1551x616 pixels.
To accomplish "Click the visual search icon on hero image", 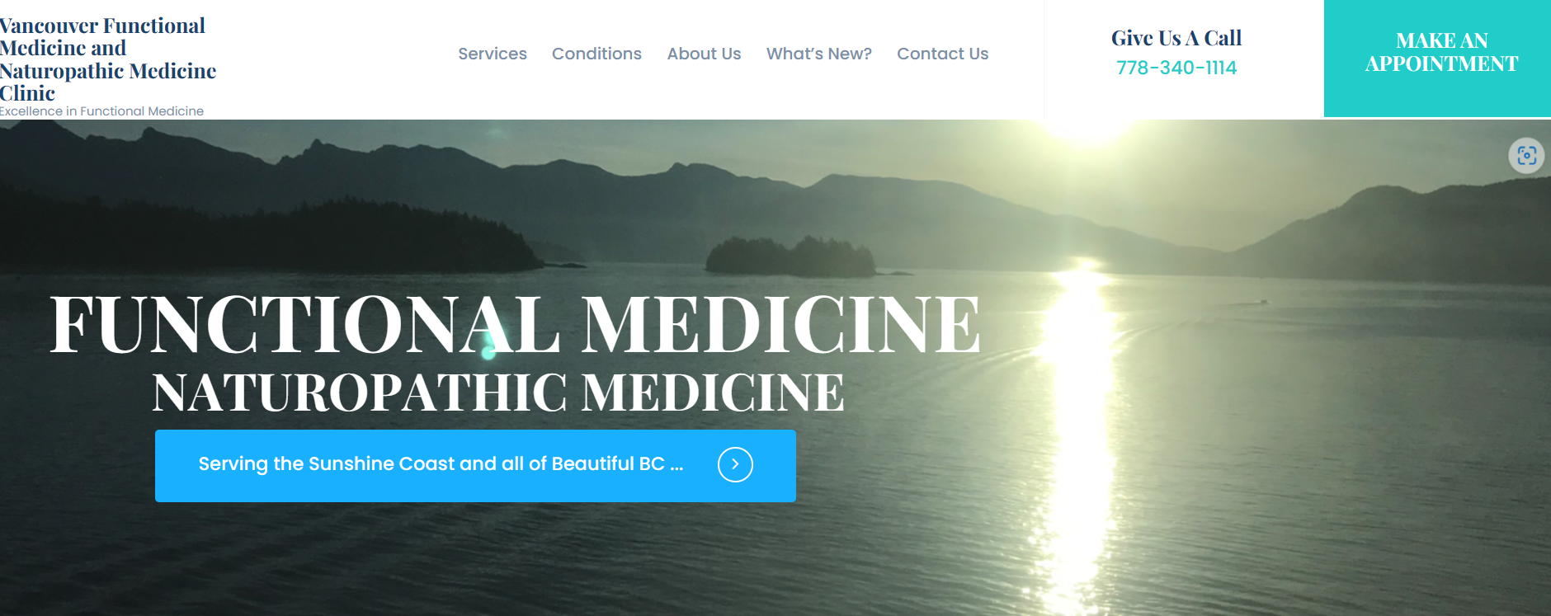I will click(1526, 156).
